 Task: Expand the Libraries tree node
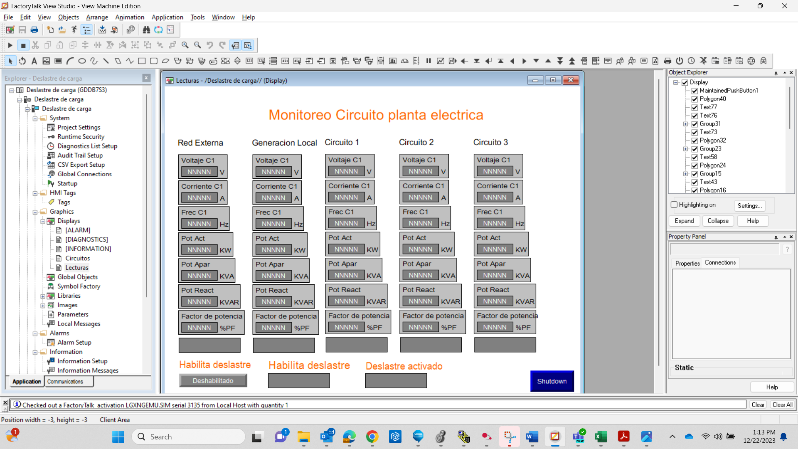(43, 296)
